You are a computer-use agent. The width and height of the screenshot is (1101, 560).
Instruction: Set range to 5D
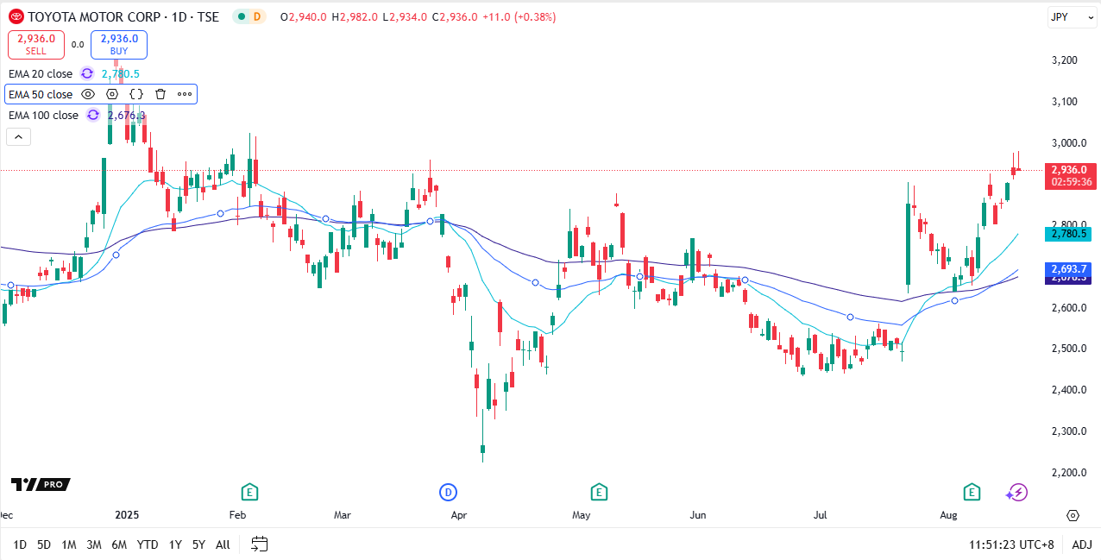tap(44, 544)
